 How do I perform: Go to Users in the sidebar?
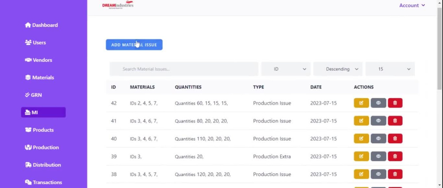35,42
